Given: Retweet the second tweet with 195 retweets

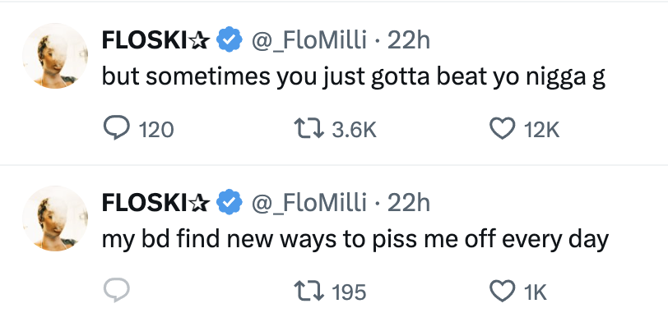Looking at the screenshot, I should (x=309, y=291).
